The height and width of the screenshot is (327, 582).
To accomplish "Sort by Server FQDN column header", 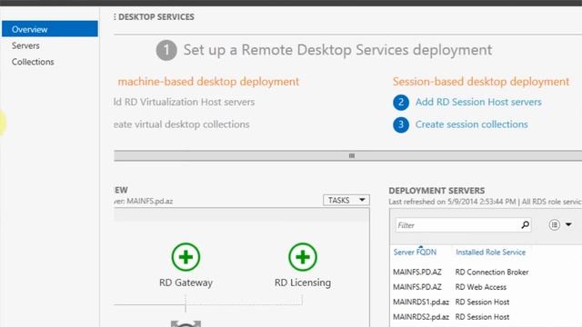I will [415, 253].
